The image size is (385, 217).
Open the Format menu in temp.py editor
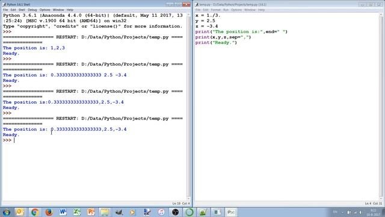[215, 10]
